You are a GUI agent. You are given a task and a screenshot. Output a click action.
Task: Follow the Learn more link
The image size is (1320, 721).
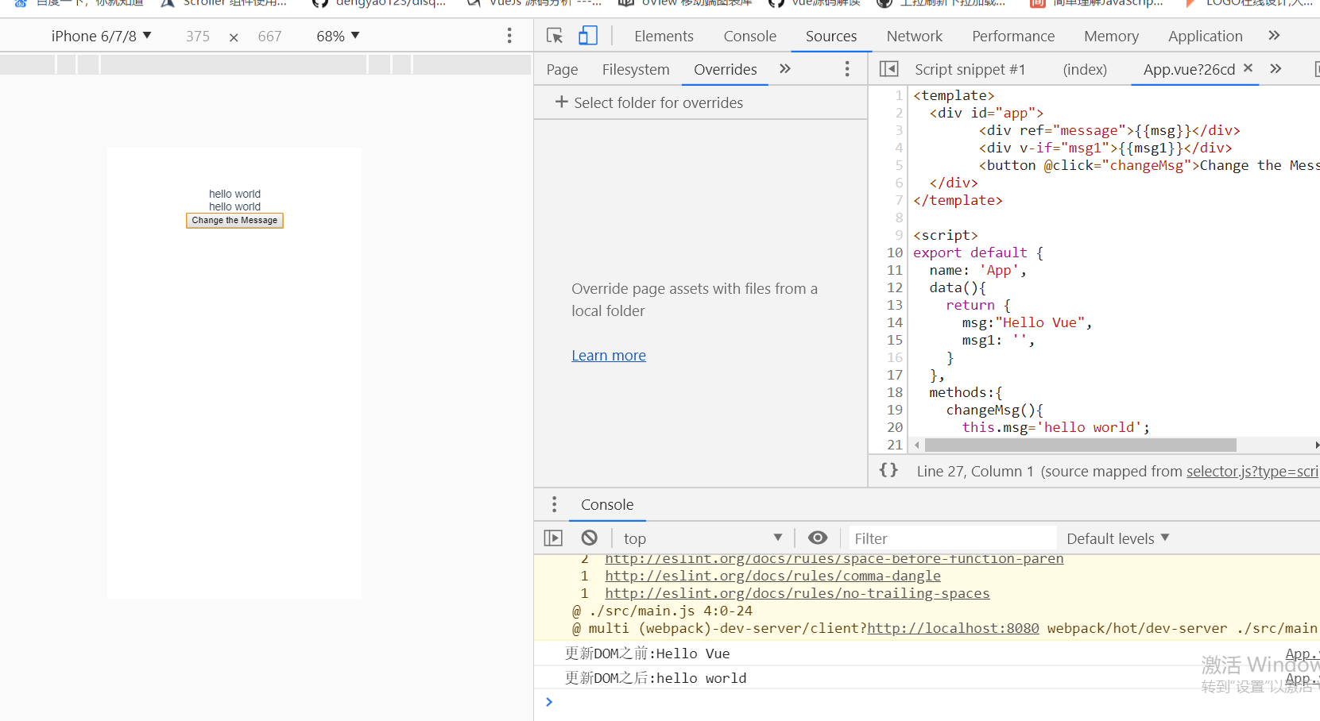609,355
